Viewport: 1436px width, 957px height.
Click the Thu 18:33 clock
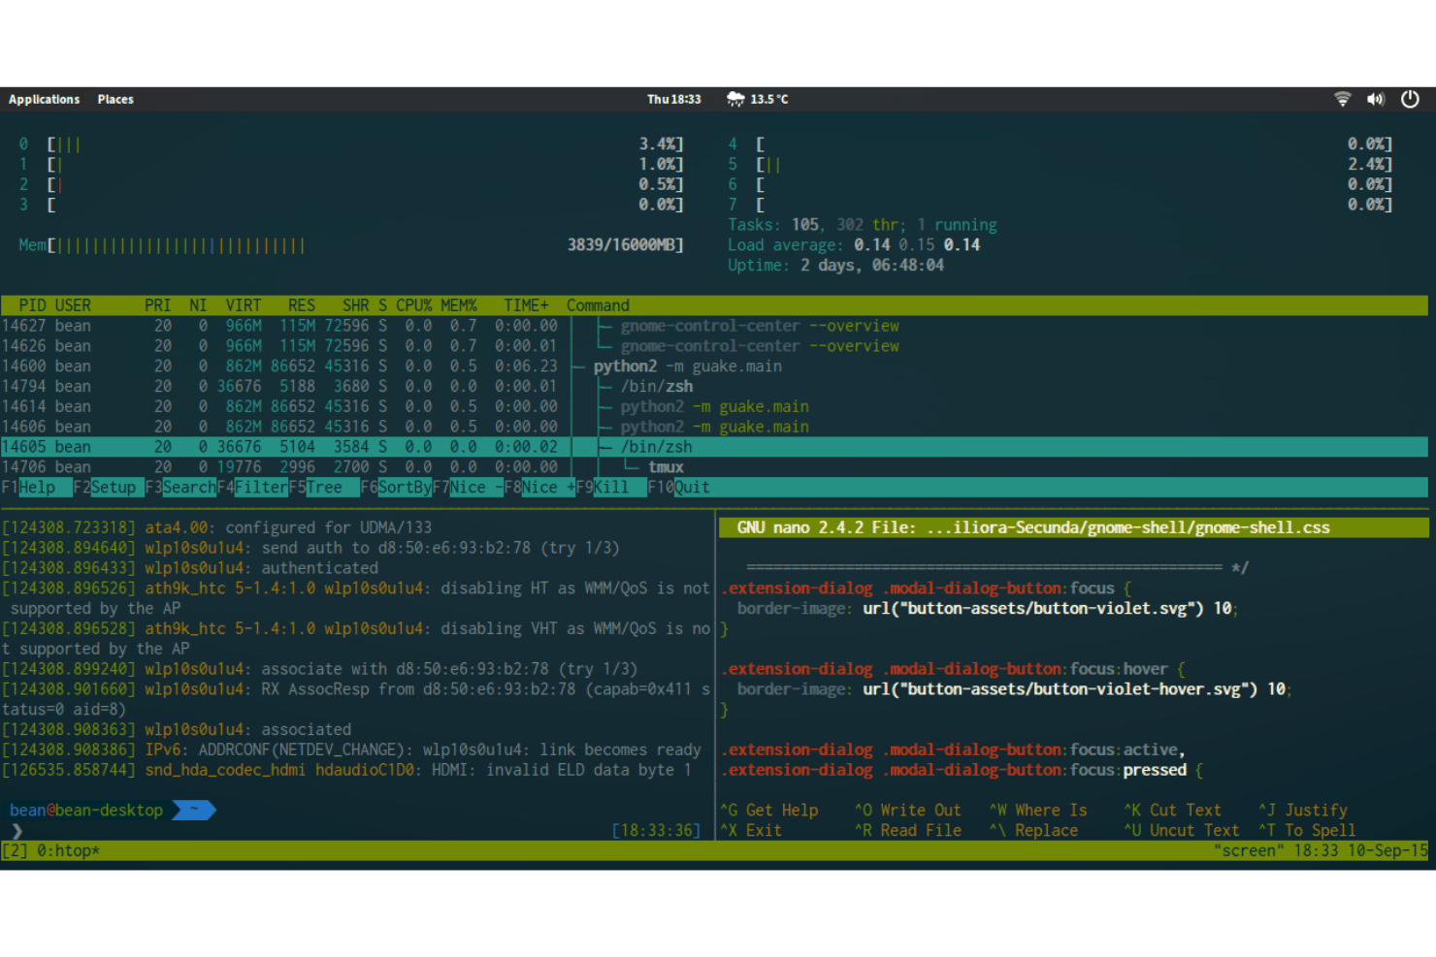tap(673, 99)
